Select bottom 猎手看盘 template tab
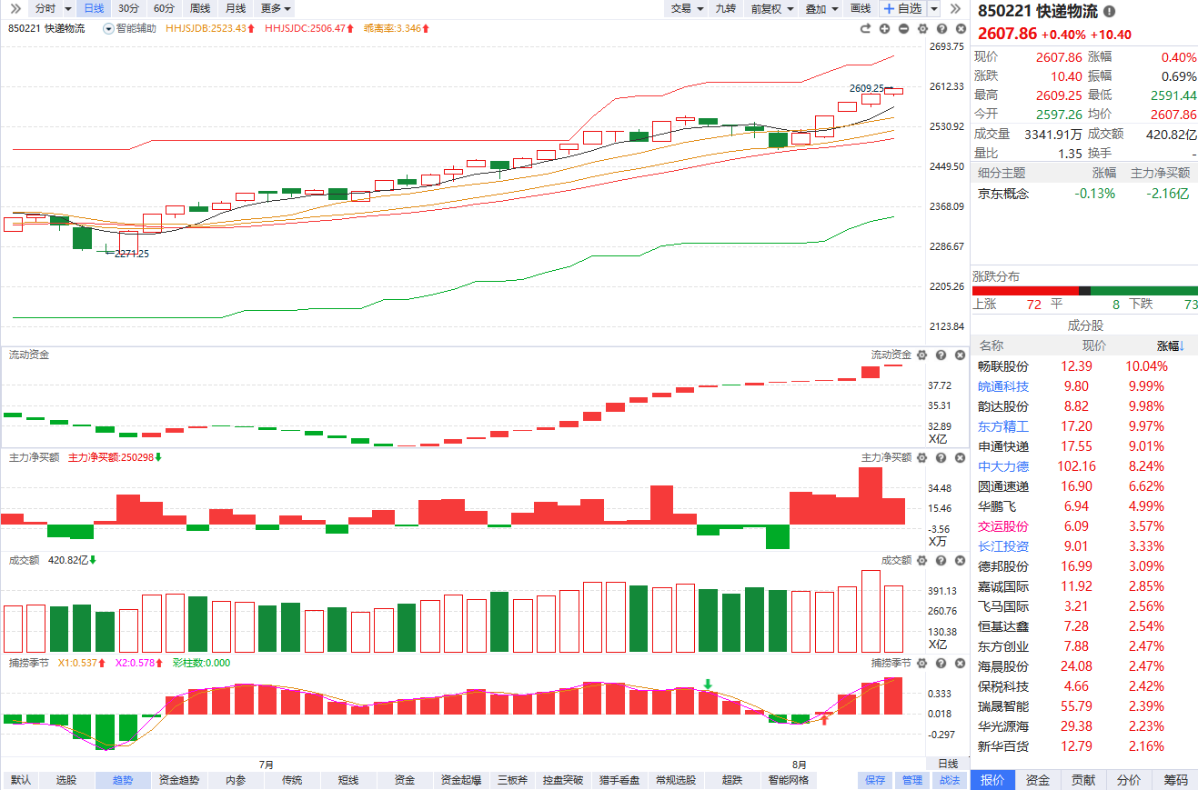1198x790 pixels. click(x=619, y=780)
